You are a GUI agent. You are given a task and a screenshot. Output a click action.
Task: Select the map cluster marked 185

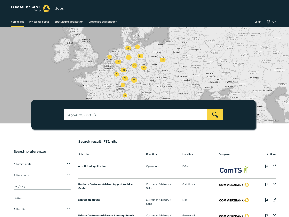(x=123, y=70)
